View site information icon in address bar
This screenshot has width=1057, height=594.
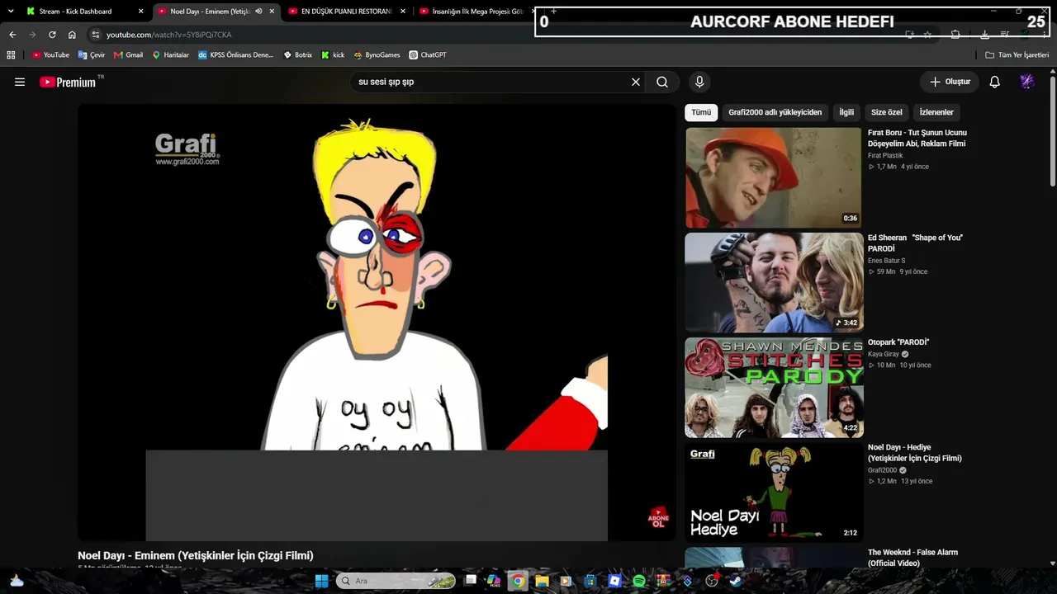point(96,35)
